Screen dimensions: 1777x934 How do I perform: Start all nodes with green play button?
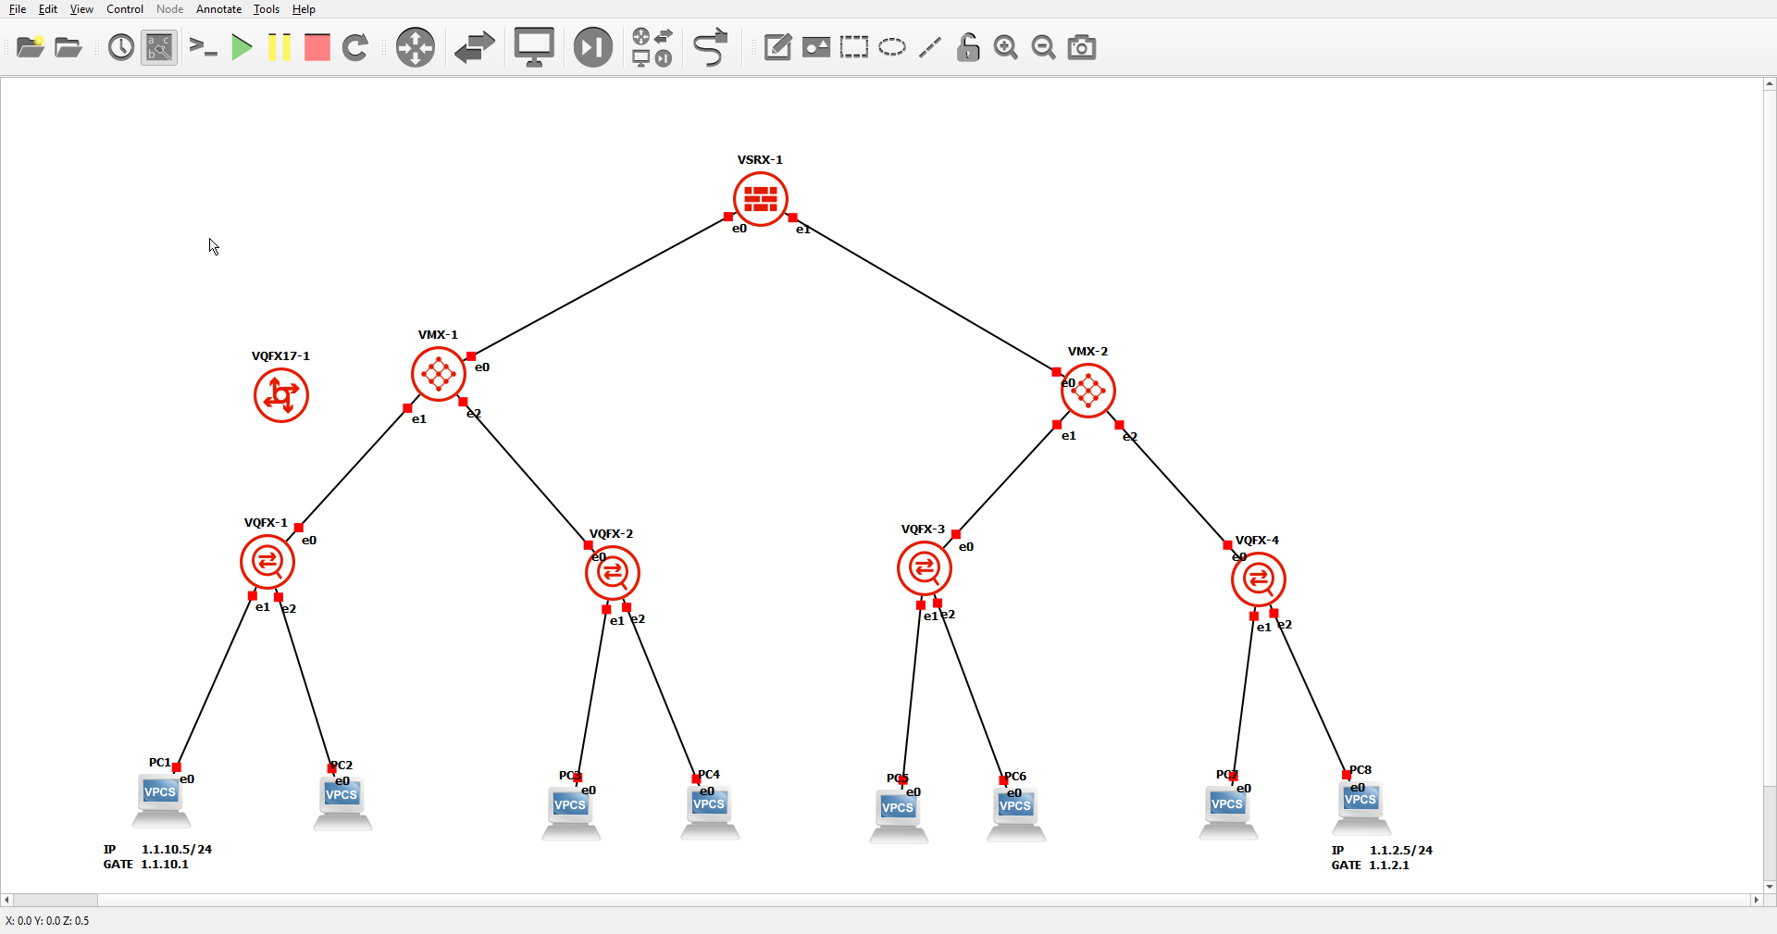241,47
